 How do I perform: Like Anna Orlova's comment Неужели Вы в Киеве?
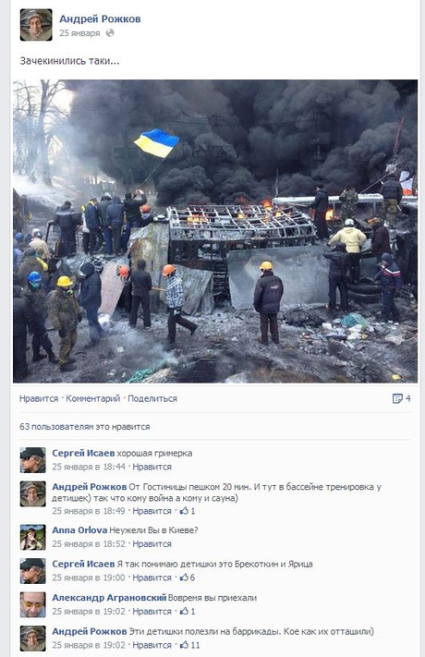(152, 544)
